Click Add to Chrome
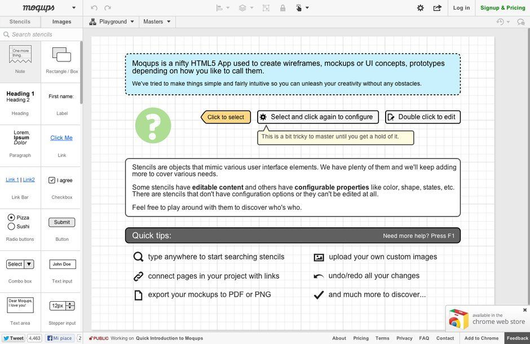This screenshot has width=530, height=344. coord(482,338)
